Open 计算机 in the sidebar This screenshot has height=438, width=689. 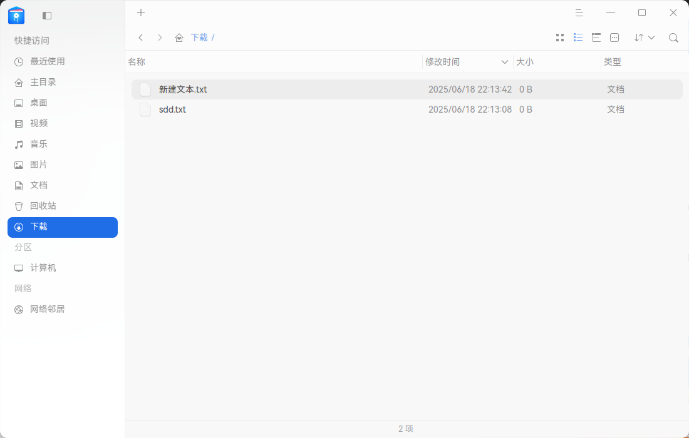[63, 268]
